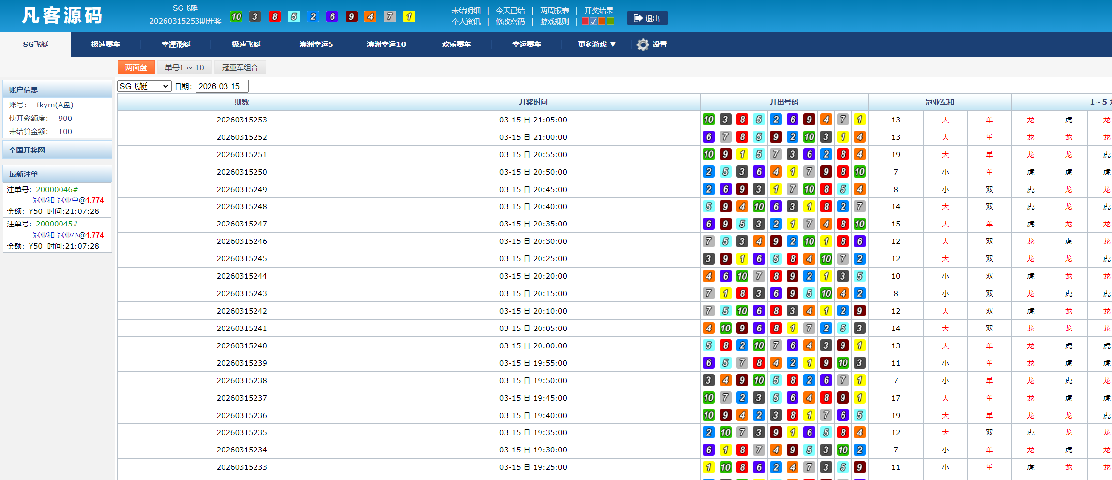Open the 未结明细 link
This screenshot has width=1112, height=480.
coord(466,10)
